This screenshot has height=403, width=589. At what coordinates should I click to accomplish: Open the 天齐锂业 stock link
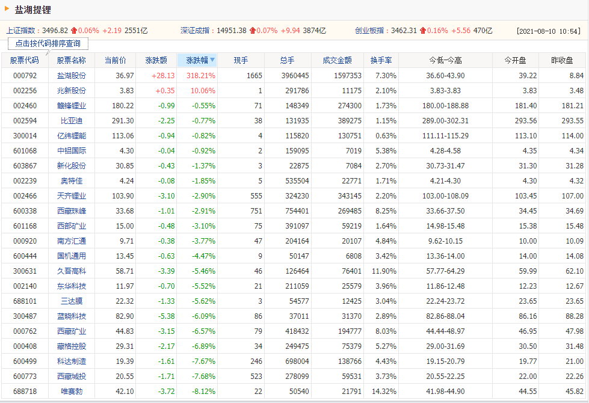(x=72, y=195)
